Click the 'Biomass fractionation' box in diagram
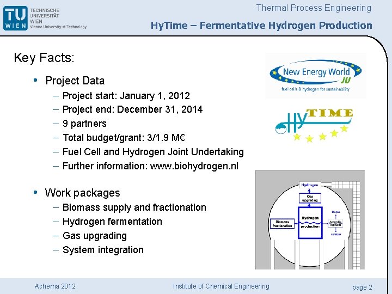 coord(282,224)
